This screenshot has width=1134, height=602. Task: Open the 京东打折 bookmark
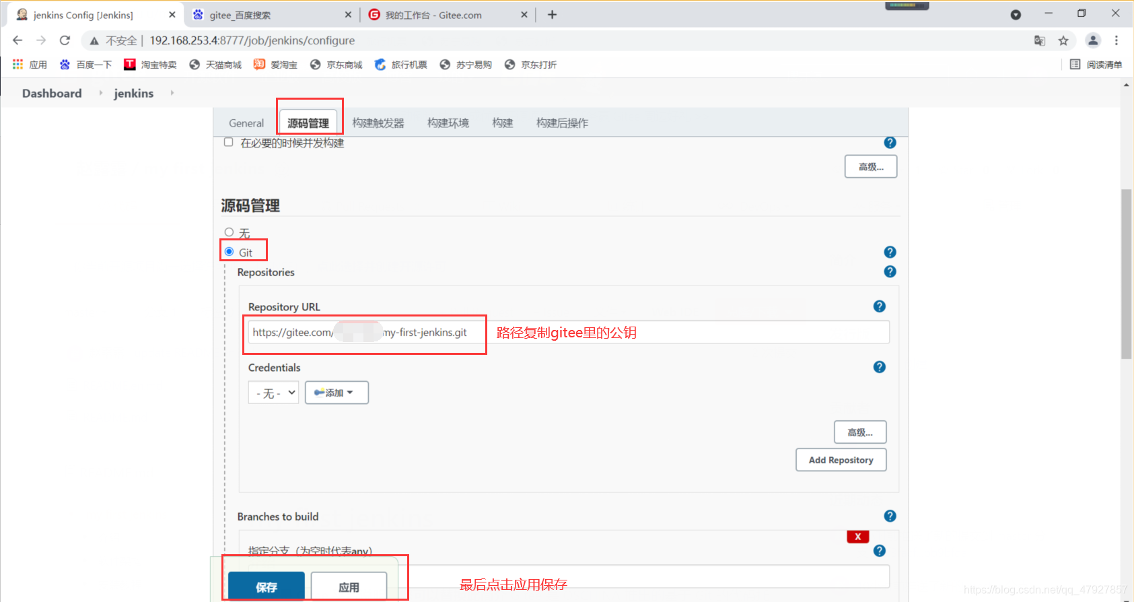coord(530,65)
